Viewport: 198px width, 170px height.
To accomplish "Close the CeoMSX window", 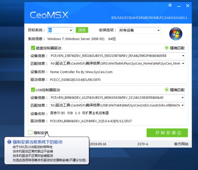I will (x=188, y=6).
